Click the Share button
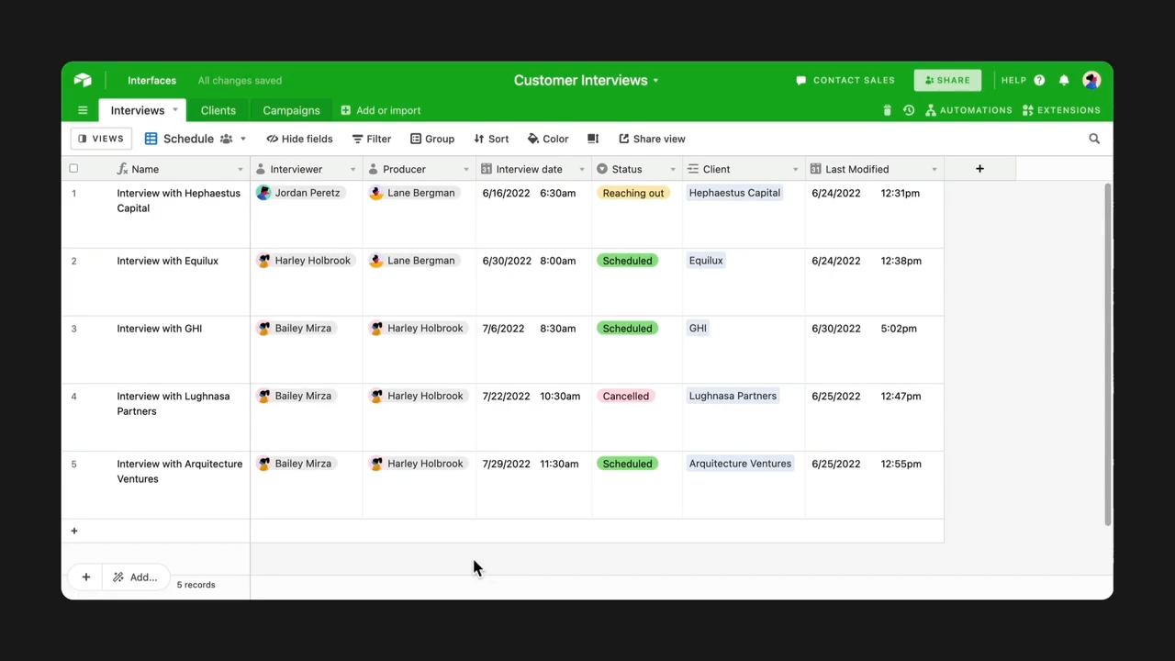Image resolution: width=1175 pixels, height=661 pixels. 947,80
